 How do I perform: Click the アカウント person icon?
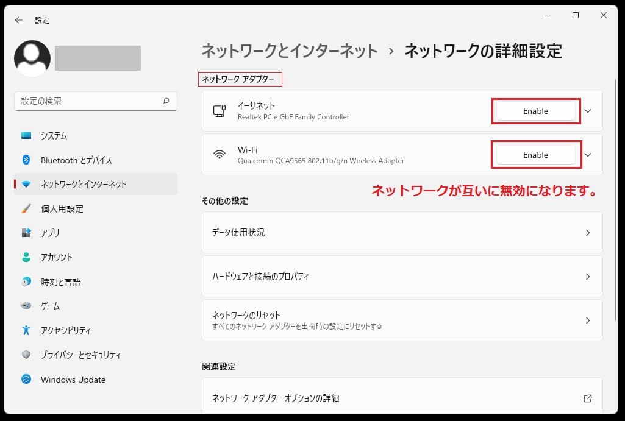click(x=26, y=257)
